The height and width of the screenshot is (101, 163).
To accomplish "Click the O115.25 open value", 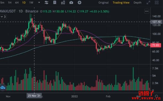I will point(46,11).
